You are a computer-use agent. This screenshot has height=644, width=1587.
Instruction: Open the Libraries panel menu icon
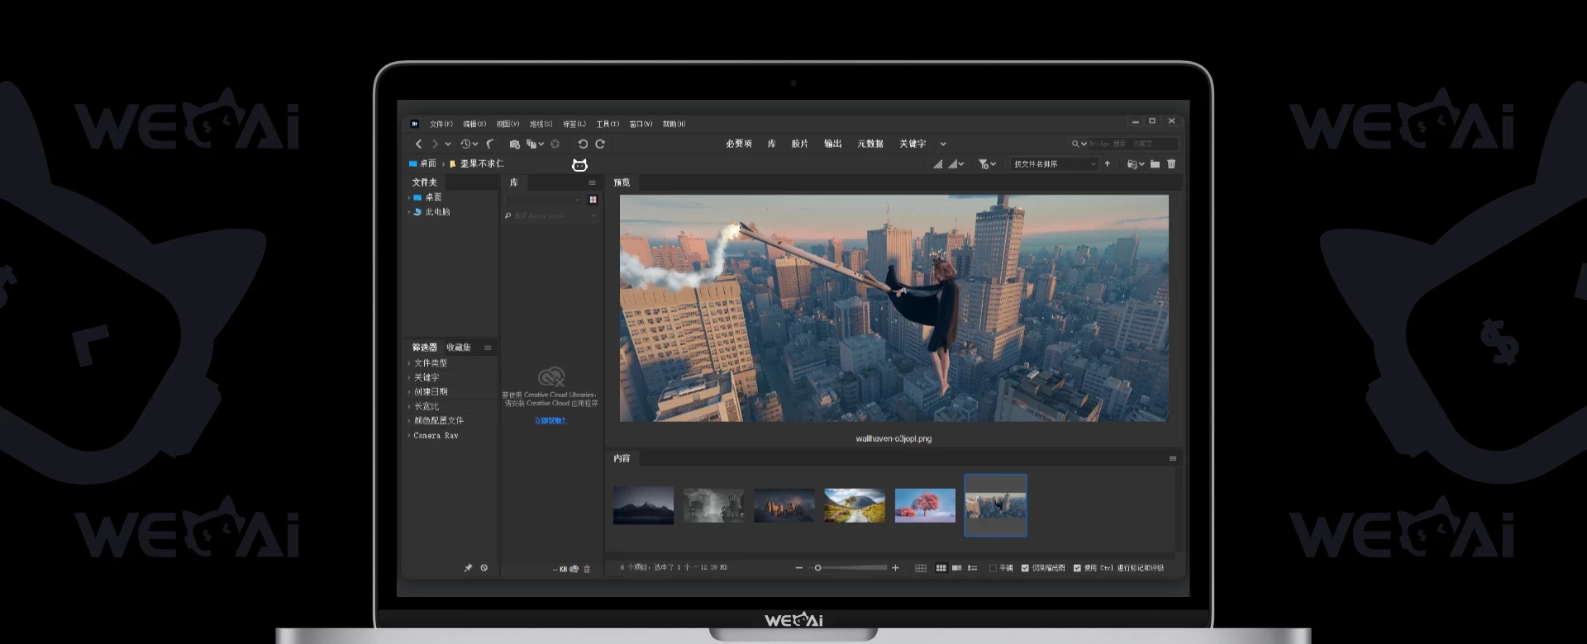[x=592, y=183]
